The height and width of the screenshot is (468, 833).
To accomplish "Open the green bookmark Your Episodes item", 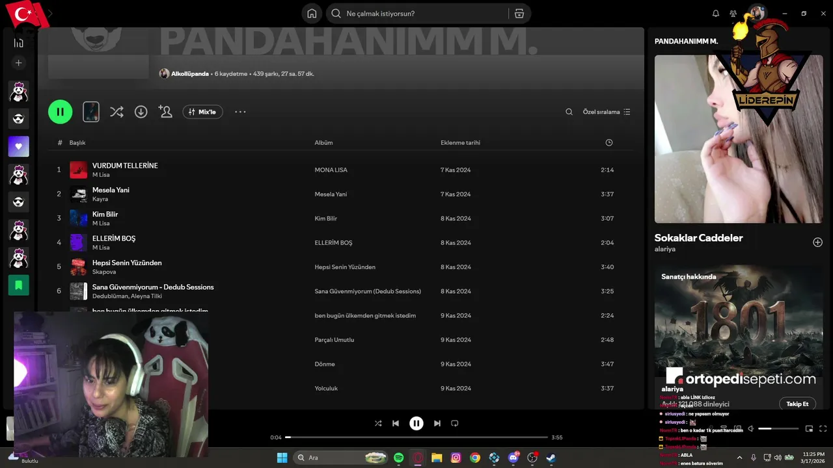I will [x=18, y=285].
